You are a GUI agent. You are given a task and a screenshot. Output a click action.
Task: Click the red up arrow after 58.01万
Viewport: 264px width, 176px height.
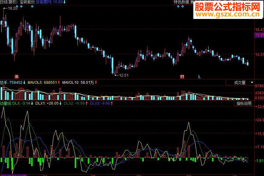(96, 83)
